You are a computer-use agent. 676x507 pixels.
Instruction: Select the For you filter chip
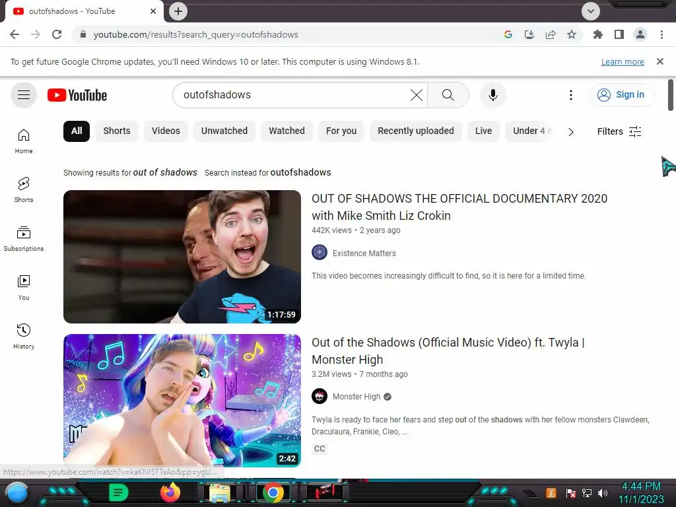pyautogui.click(x=341, y=131)
